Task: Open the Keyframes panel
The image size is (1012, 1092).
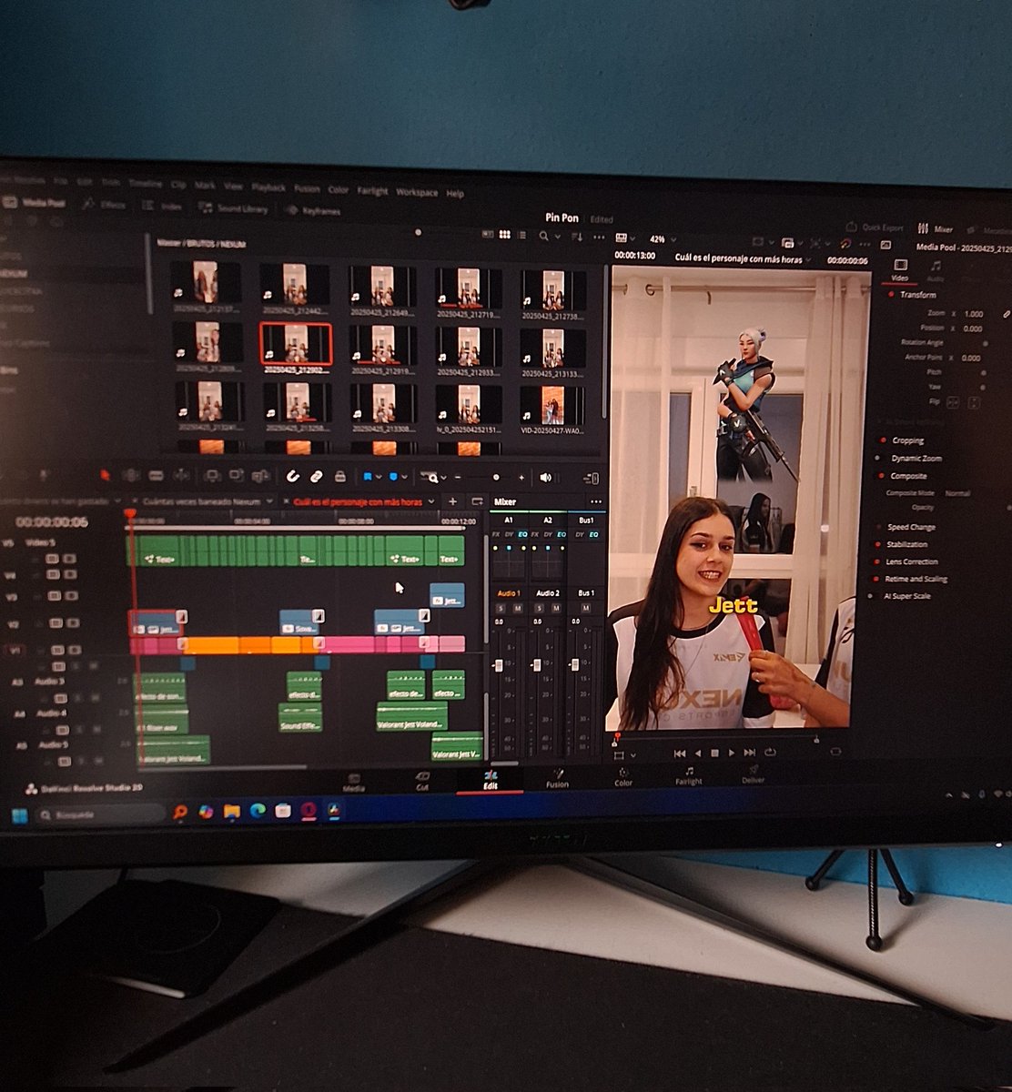Action: tap(313, 210)
